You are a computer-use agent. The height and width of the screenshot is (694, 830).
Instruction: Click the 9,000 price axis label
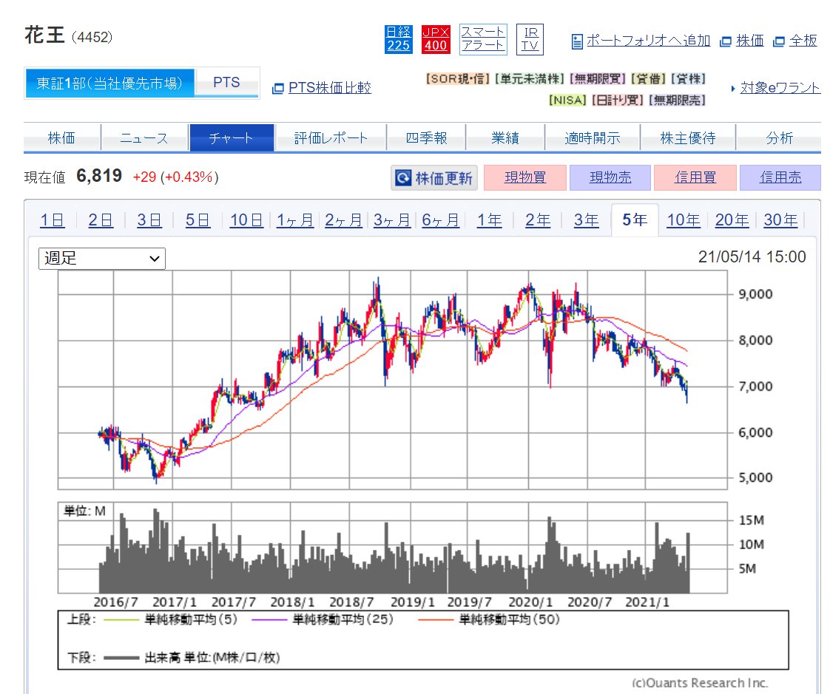(x=755, y=294)
